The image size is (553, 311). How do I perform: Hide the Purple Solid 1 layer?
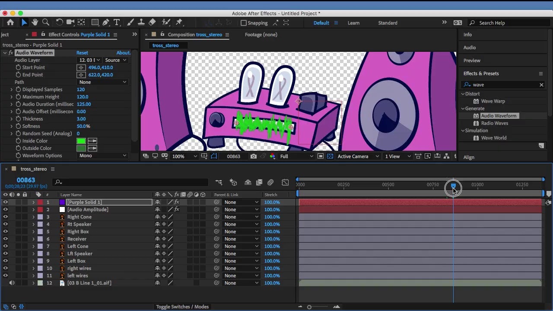5,202
